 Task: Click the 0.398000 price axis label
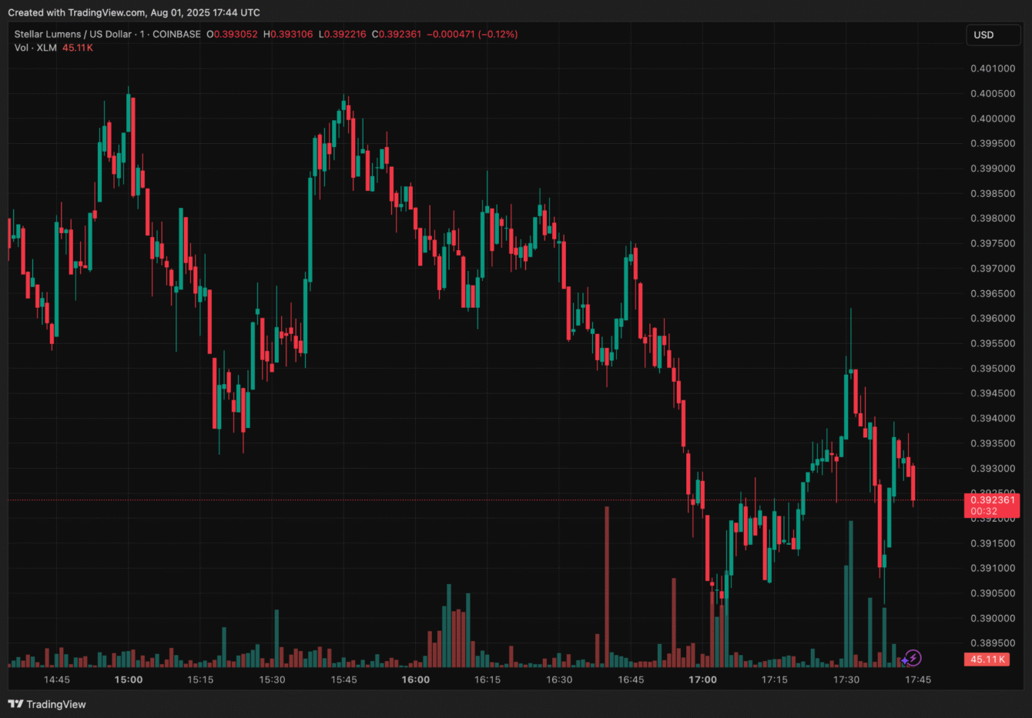(x=993, y=219)
